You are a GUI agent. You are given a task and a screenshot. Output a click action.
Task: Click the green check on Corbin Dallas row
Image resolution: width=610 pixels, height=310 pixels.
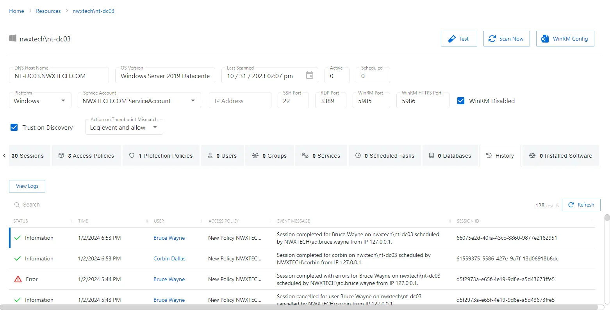[18, 258]
